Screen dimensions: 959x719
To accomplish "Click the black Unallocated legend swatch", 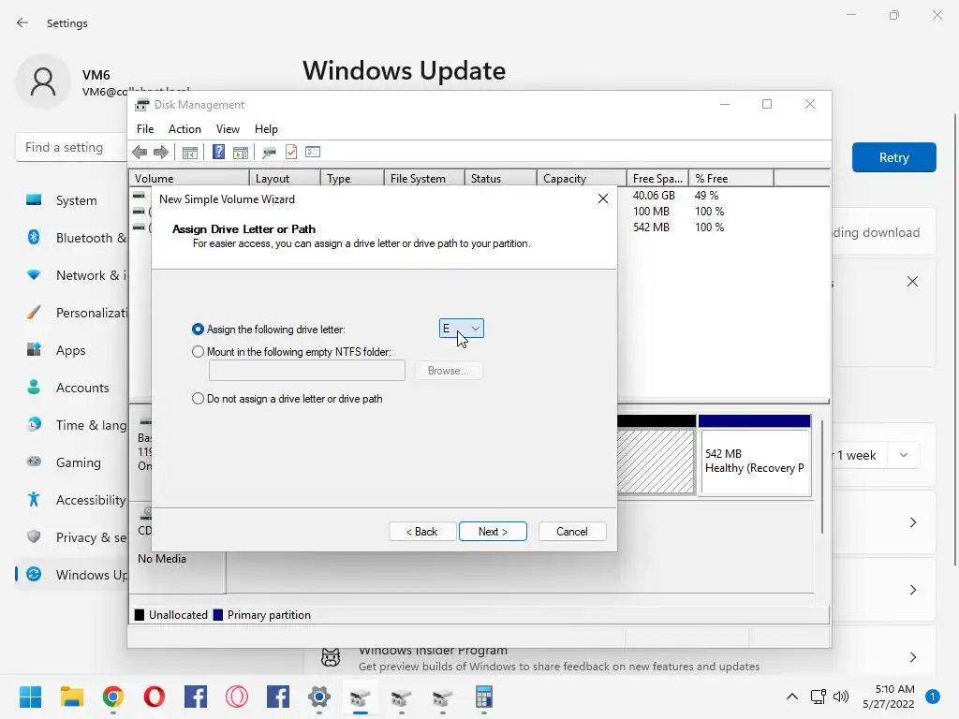I will click(x=140, y=615).
